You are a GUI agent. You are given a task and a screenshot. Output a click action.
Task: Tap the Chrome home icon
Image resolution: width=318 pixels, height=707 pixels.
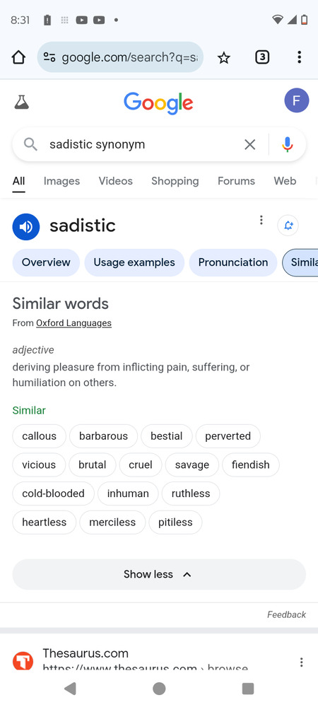pos(18,57)
